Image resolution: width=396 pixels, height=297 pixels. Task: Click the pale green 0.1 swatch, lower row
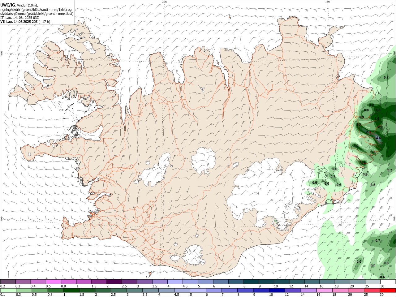coord(8,290)
